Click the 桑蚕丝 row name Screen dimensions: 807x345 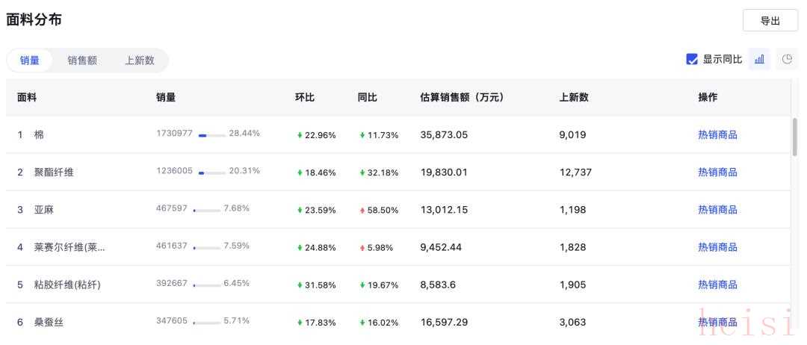coord(49,323)
